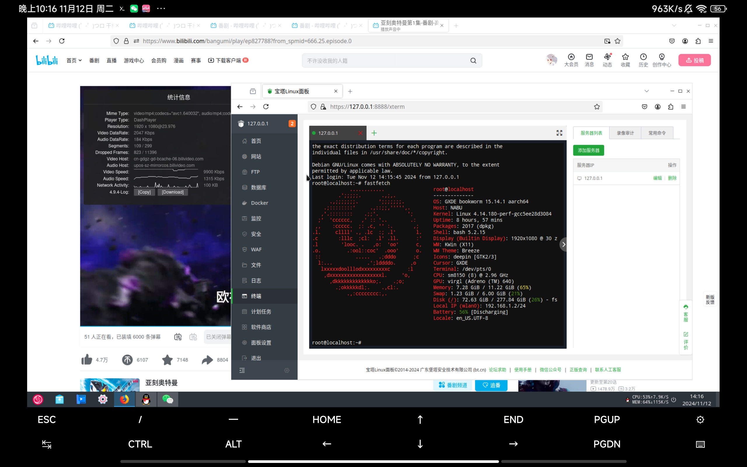The image size is (747, 467).
Task: Click 编辑 for server 127.0.0.1
Action: click(657, 178)
